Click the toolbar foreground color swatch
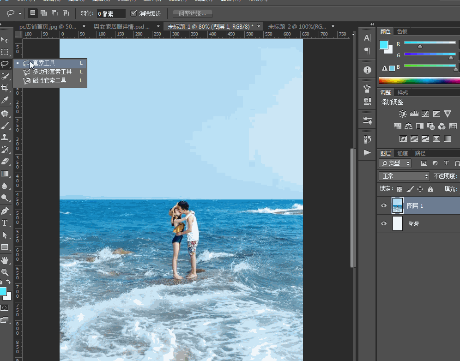 pos(3,291)
